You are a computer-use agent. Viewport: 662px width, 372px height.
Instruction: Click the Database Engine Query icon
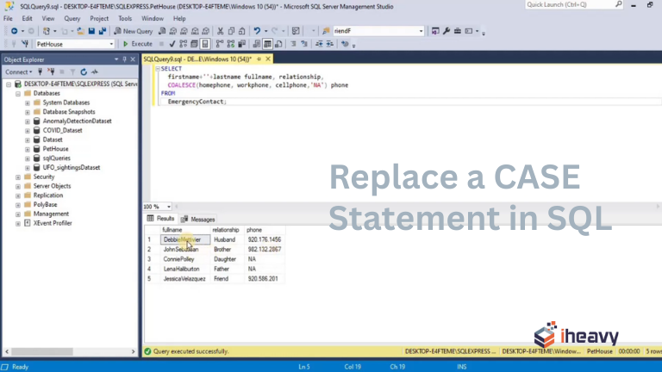click(162, 31)
